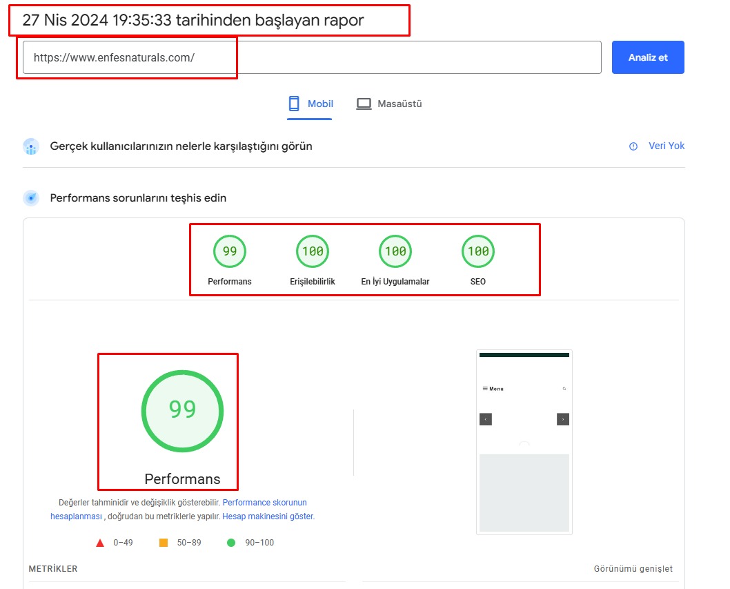
Task: Open the Performance skorunun hesaplanması link
Action: pyautogui.click(x=264, y=503)
